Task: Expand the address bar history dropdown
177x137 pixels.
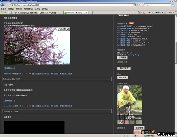Action: (x=135, y=5)
